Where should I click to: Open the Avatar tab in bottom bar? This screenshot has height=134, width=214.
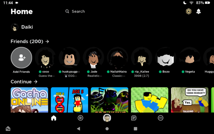(107, 118)
